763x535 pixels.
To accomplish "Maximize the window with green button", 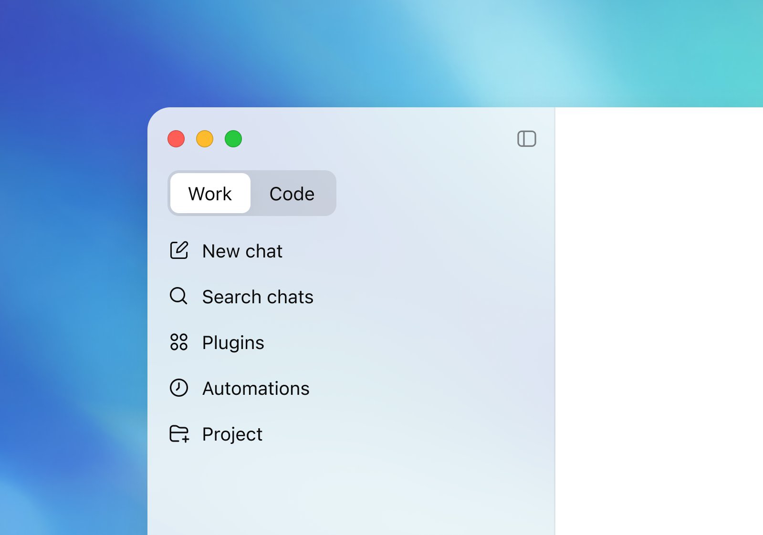I will [233, 139].
